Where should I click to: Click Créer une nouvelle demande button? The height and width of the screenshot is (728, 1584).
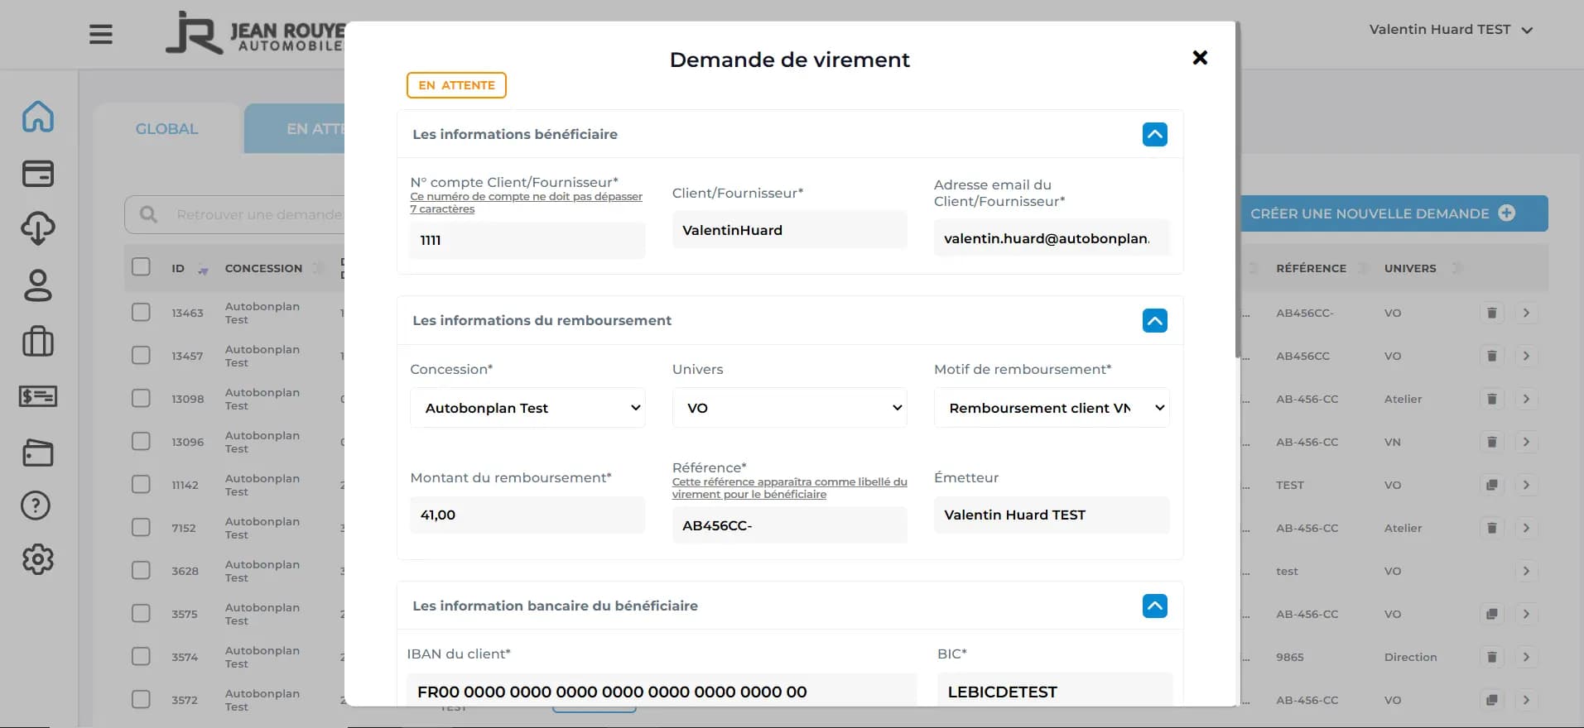pos(1394,213)
